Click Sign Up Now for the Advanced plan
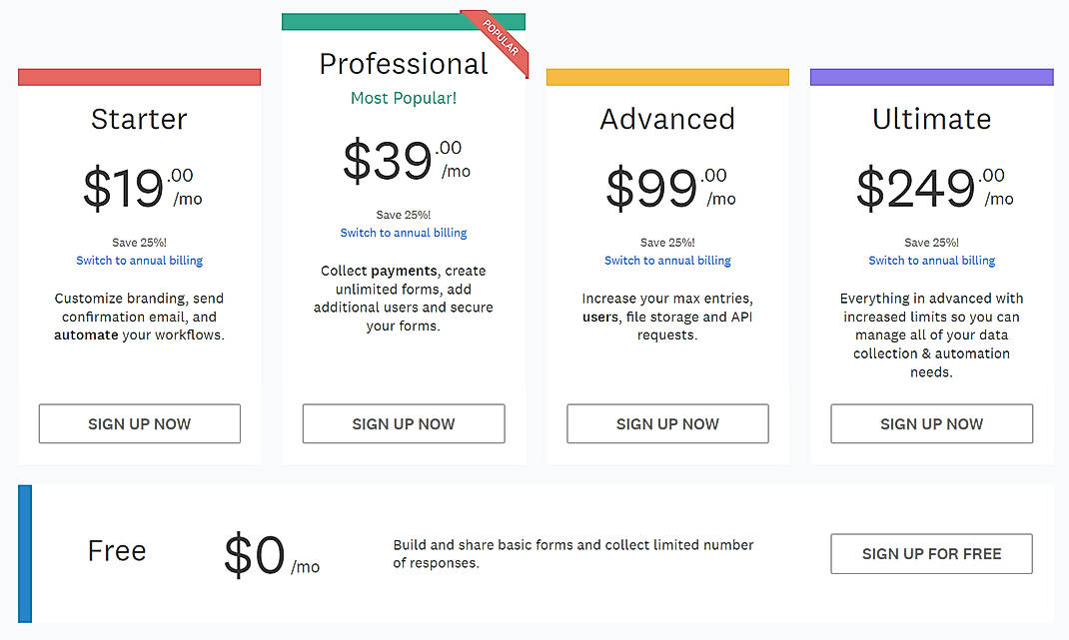This screenshot has height=640, width=1069. [x=666, y=423]
